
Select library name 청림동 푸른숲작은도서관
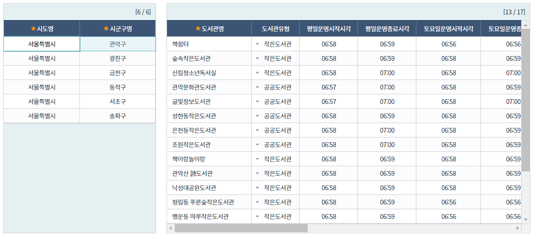(x=209, y=202)
